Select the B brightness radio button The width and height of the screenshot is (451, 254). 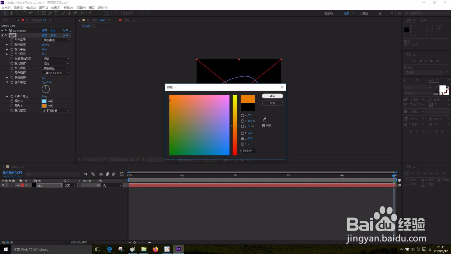coord(242,126)
